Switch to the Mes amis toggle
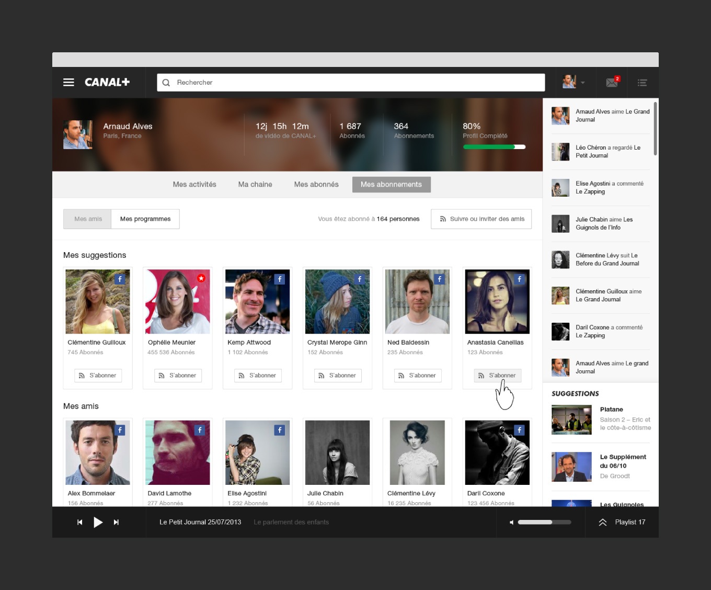The width and height of the screenshot is (711, 590). coord(88,219)
